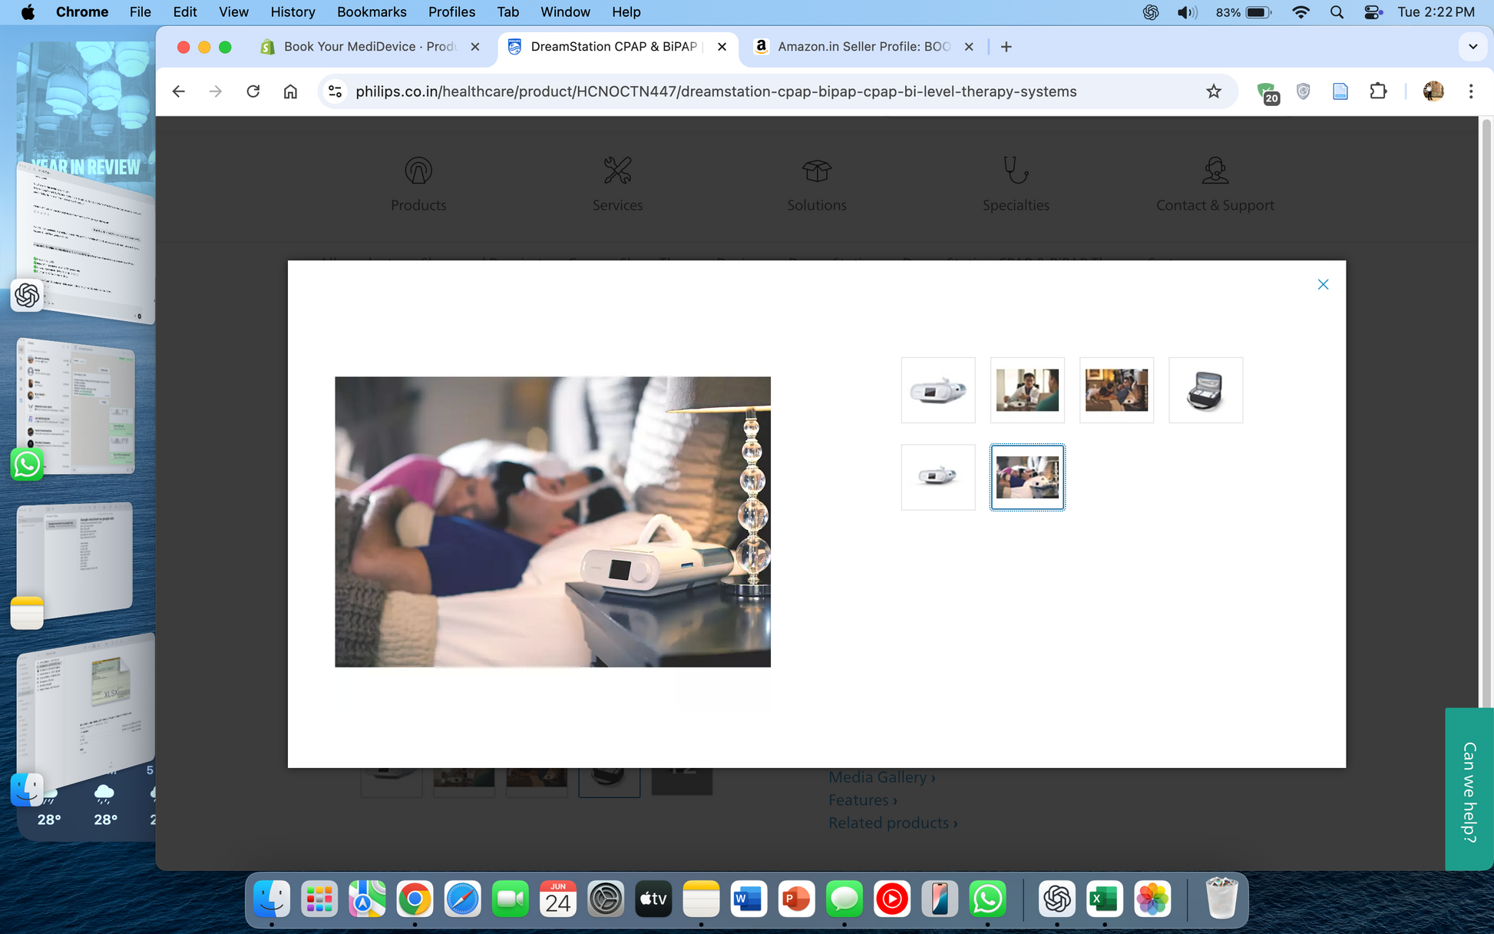1494x934 pixels.
Task: Jump to Features section
Action: coord(862,800)
